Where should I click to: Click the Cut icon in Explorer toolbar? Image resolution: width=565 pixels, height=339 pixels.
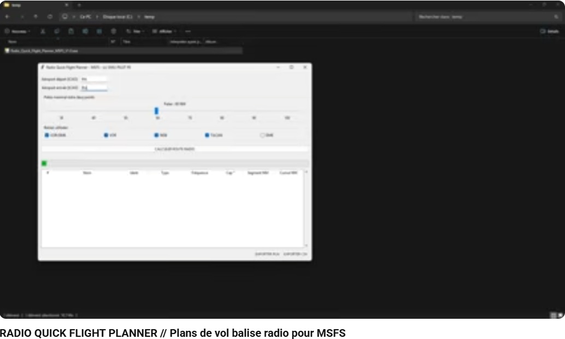pos(43,31)
